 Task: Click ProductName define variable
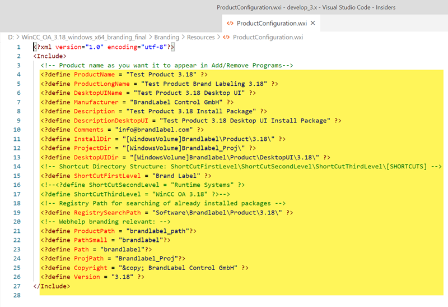pos(94,75)
